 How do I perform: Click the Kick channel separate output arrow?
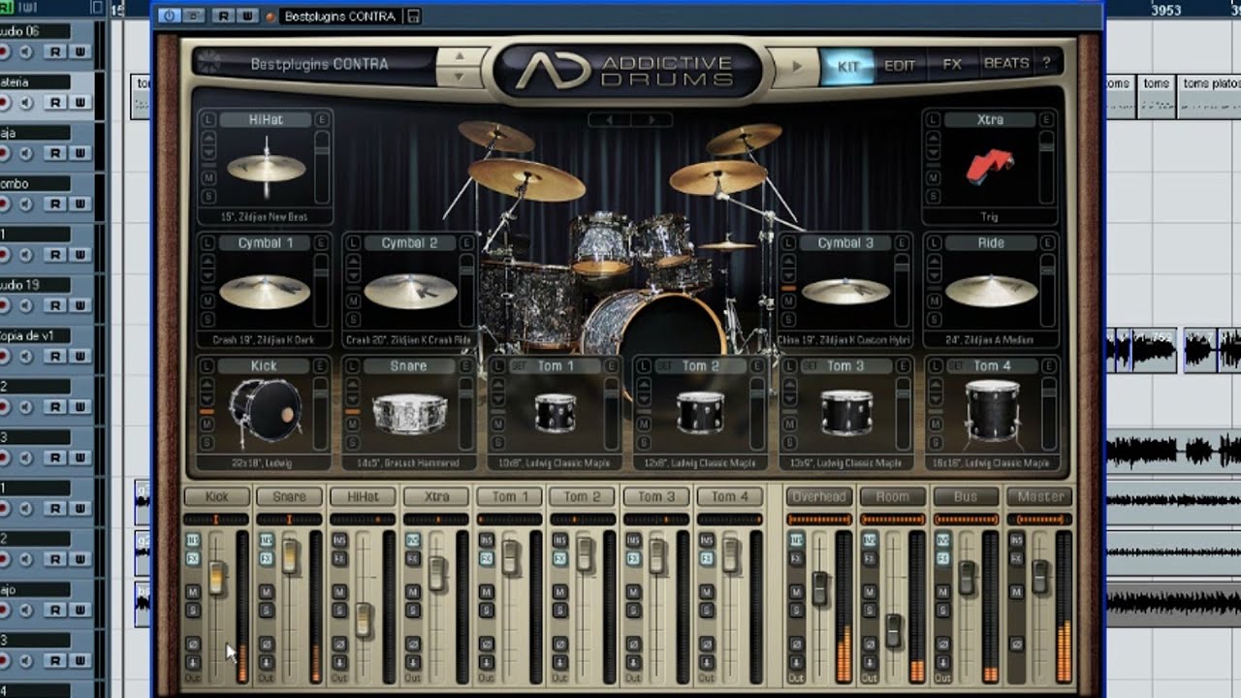(193, 663)
